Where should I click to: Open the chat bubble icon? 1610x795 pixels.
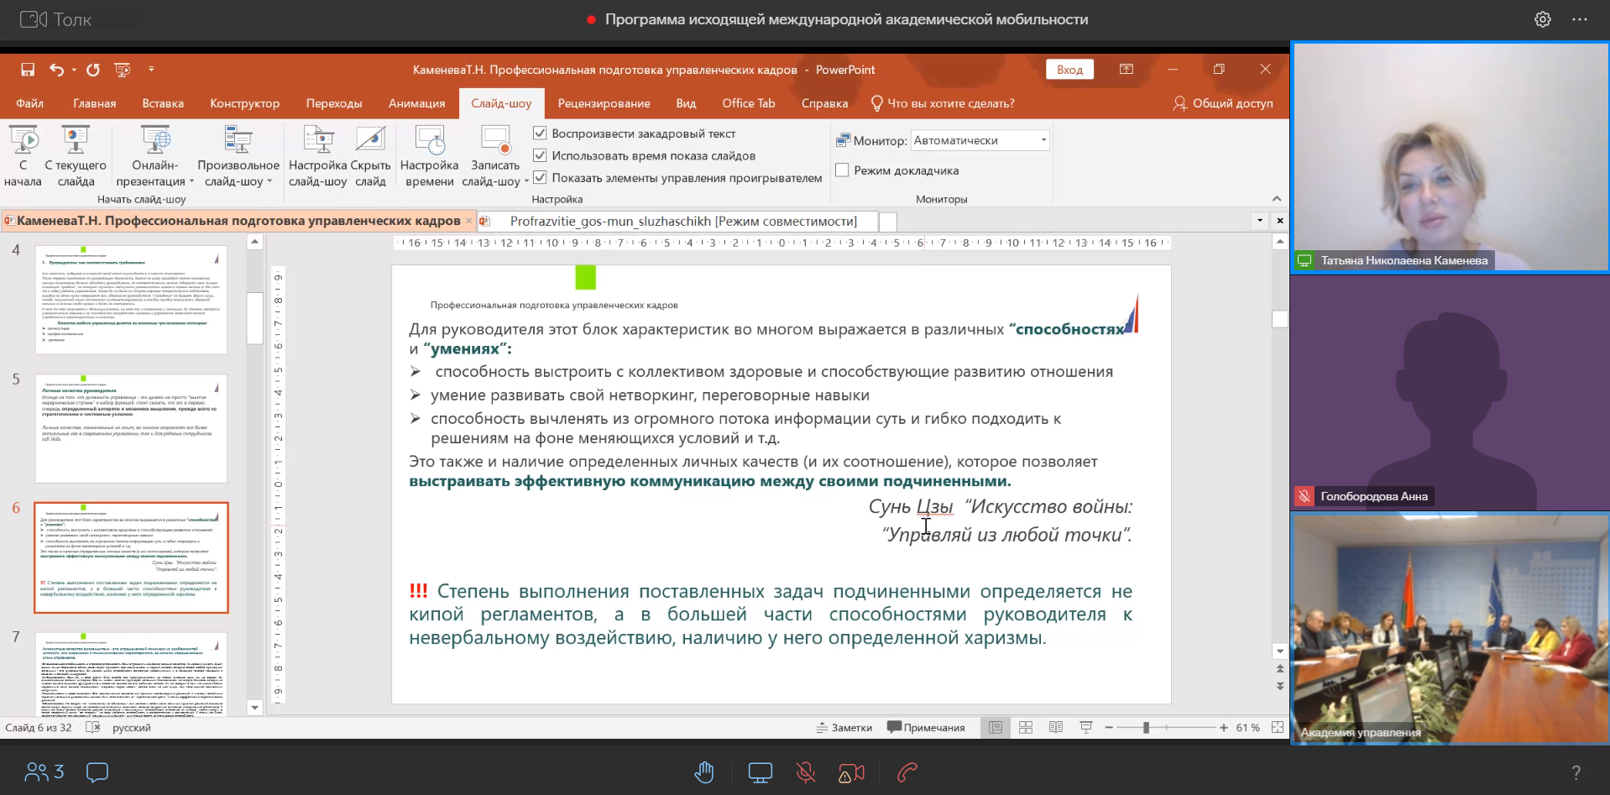coord(97,772)
